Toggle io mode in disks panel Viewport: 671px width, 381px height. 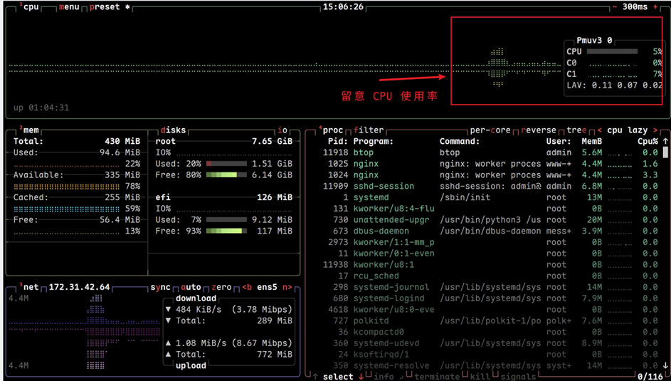282,130
